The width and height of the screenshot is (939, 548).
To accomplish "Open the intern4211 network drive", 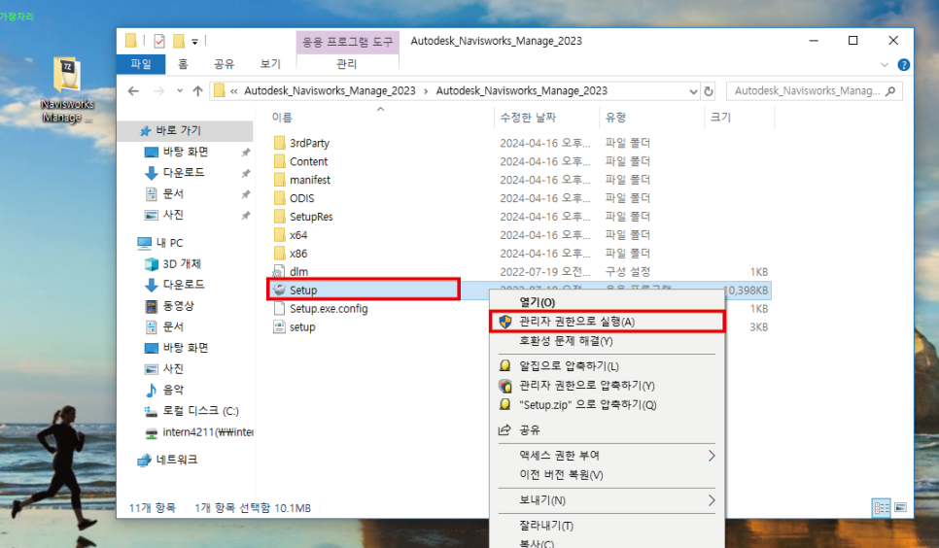I will (x=199, y=432).
